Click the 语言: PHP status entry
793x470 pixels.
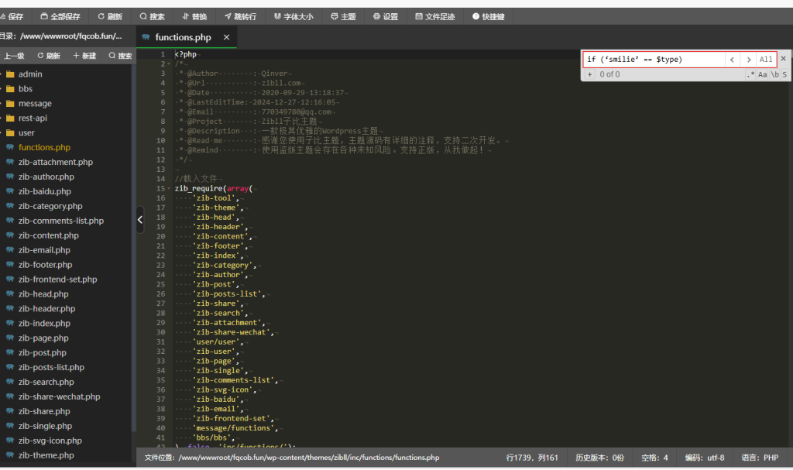pos(760,458)
